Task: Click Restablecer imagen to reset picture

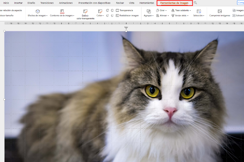Action: click(127, 15)
